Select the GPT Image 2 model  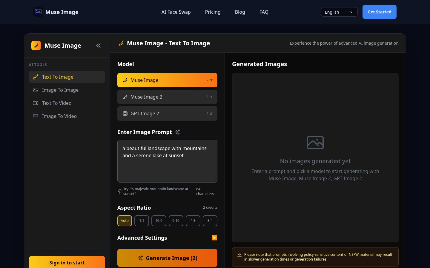pos(167,113)
